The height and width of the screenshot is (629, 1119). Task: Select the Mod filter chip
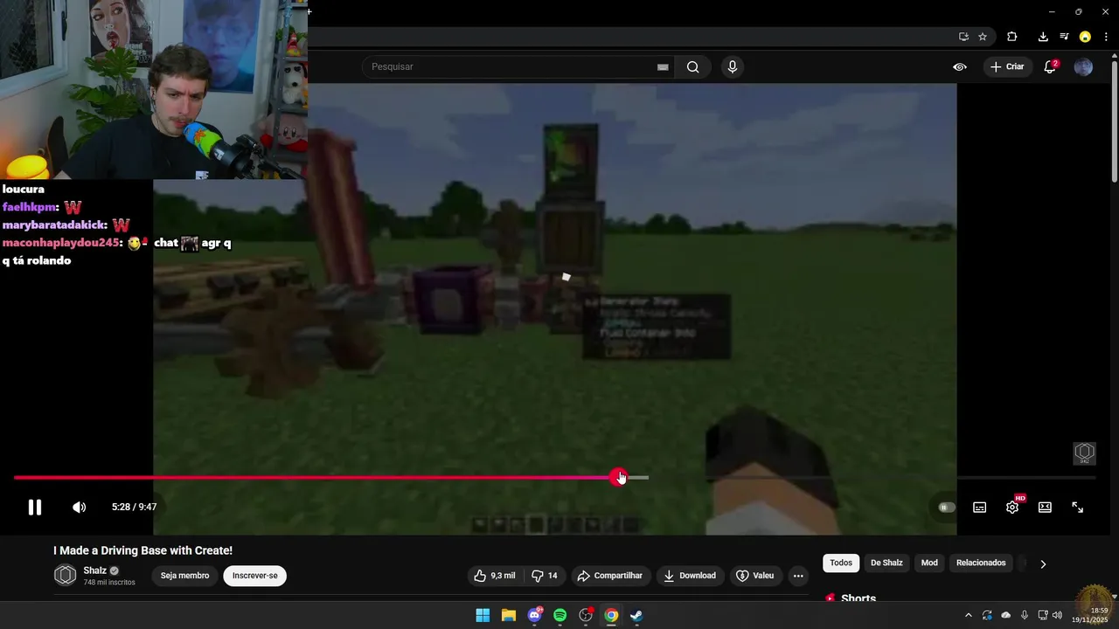click(929, 563)
